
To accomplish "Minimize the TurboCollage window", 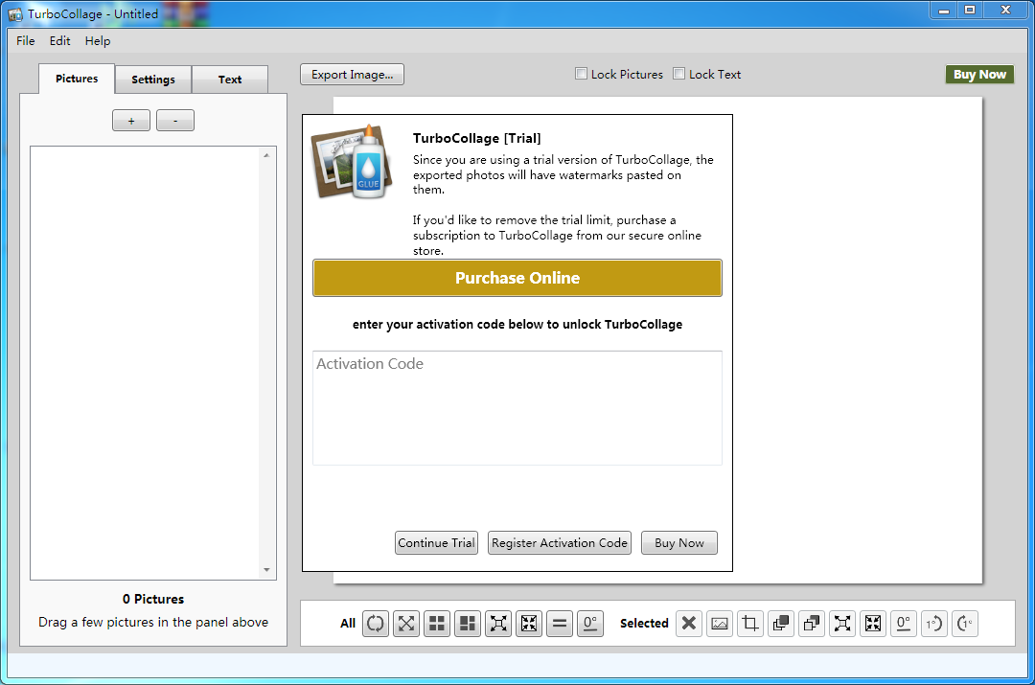I will tap(944, 10).
